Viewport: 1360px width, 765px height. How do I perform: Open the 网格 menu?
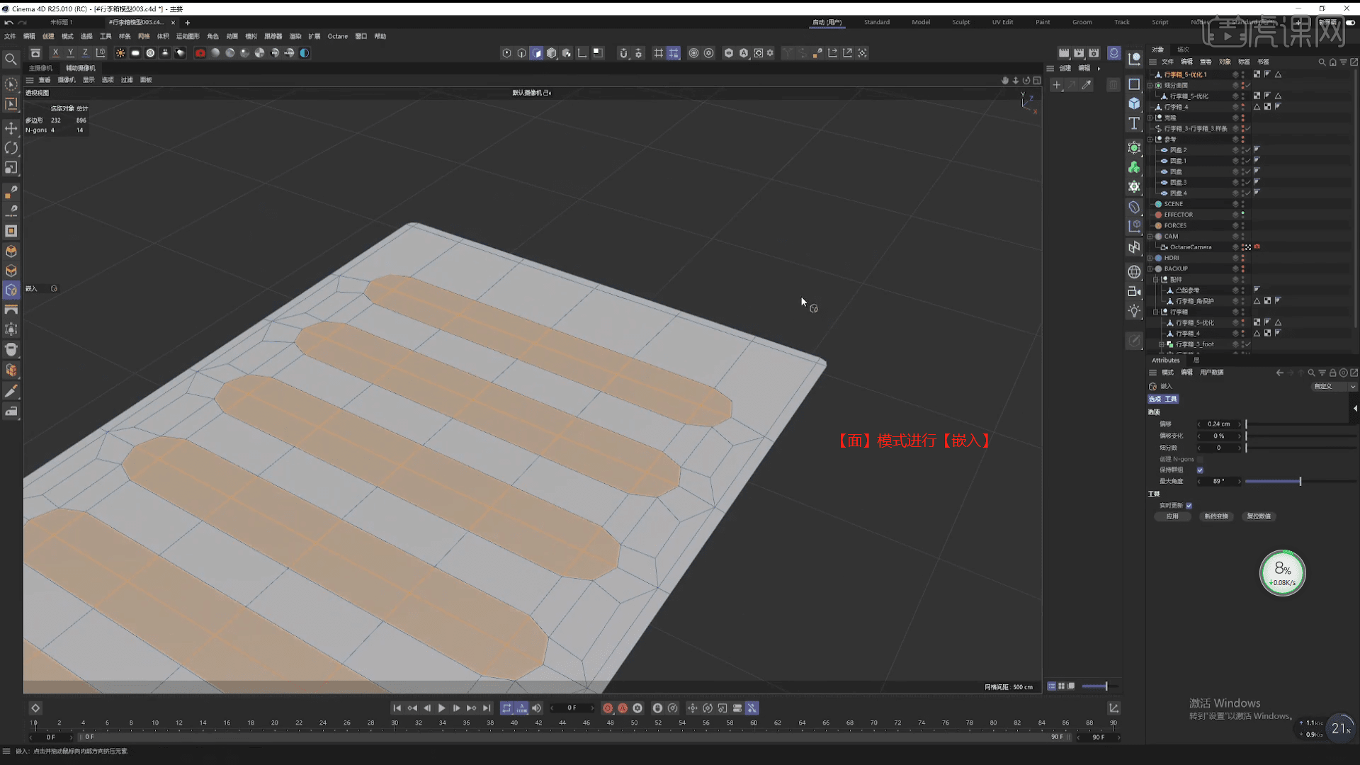point(144,36)
